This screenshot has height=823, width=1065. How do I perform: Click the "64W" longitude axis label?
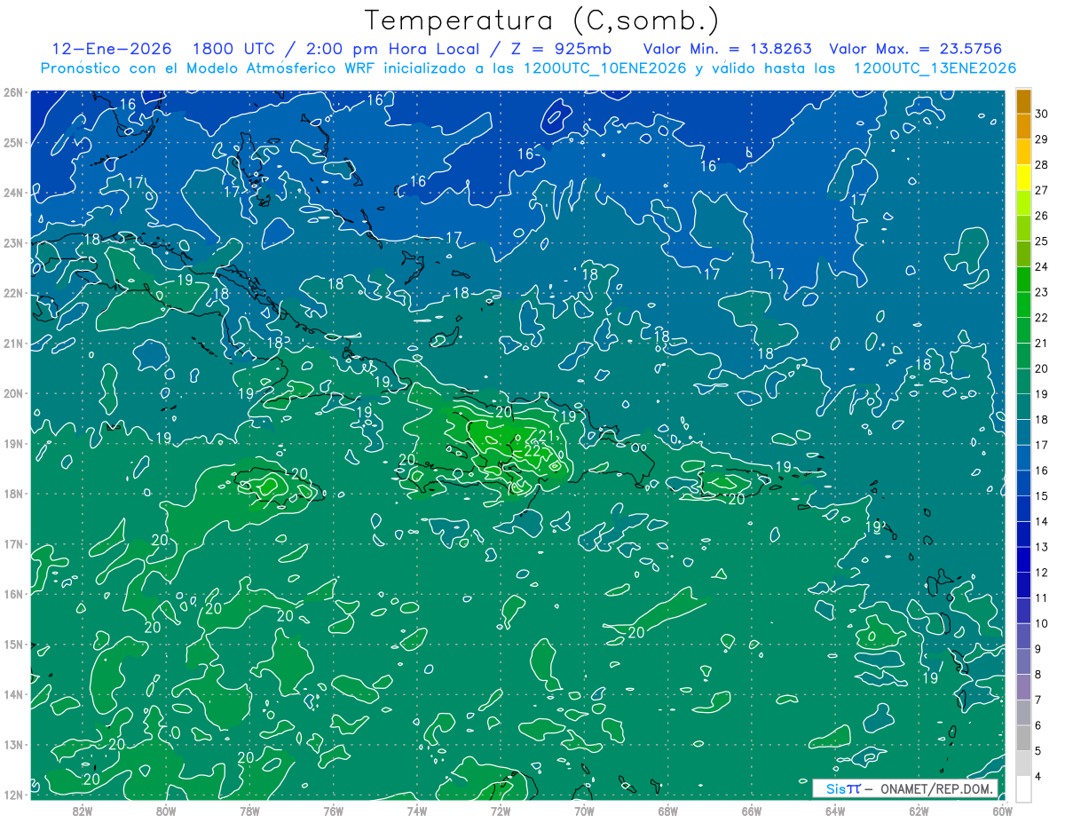click(835, 811)
